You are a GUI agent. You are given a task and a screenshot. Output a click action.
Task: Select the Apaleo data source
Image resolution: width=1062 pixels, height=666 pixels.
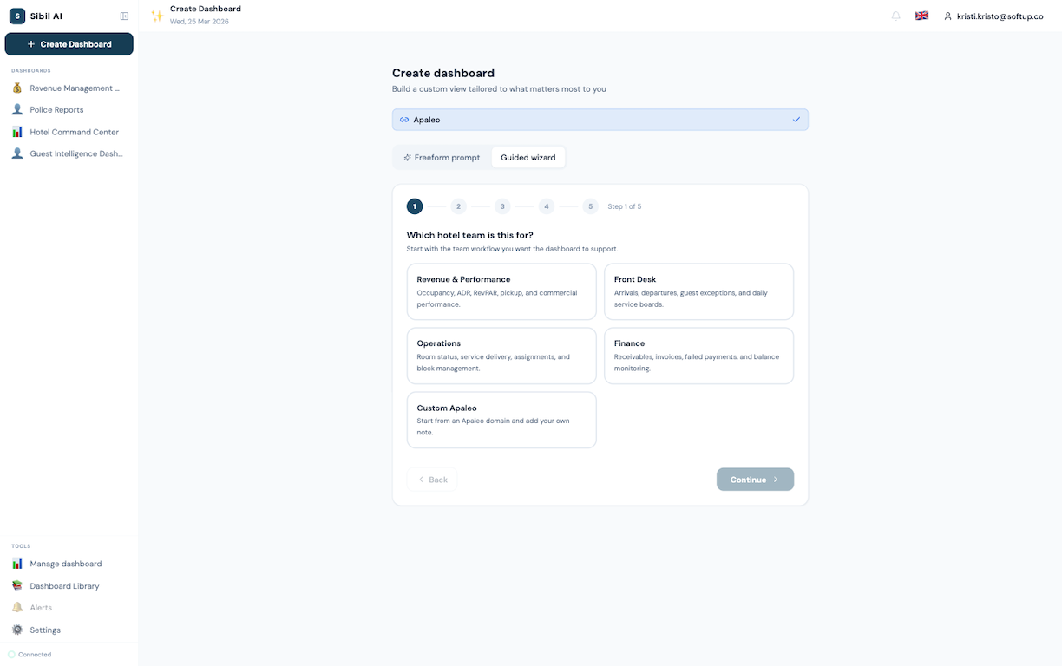point(600,120)
